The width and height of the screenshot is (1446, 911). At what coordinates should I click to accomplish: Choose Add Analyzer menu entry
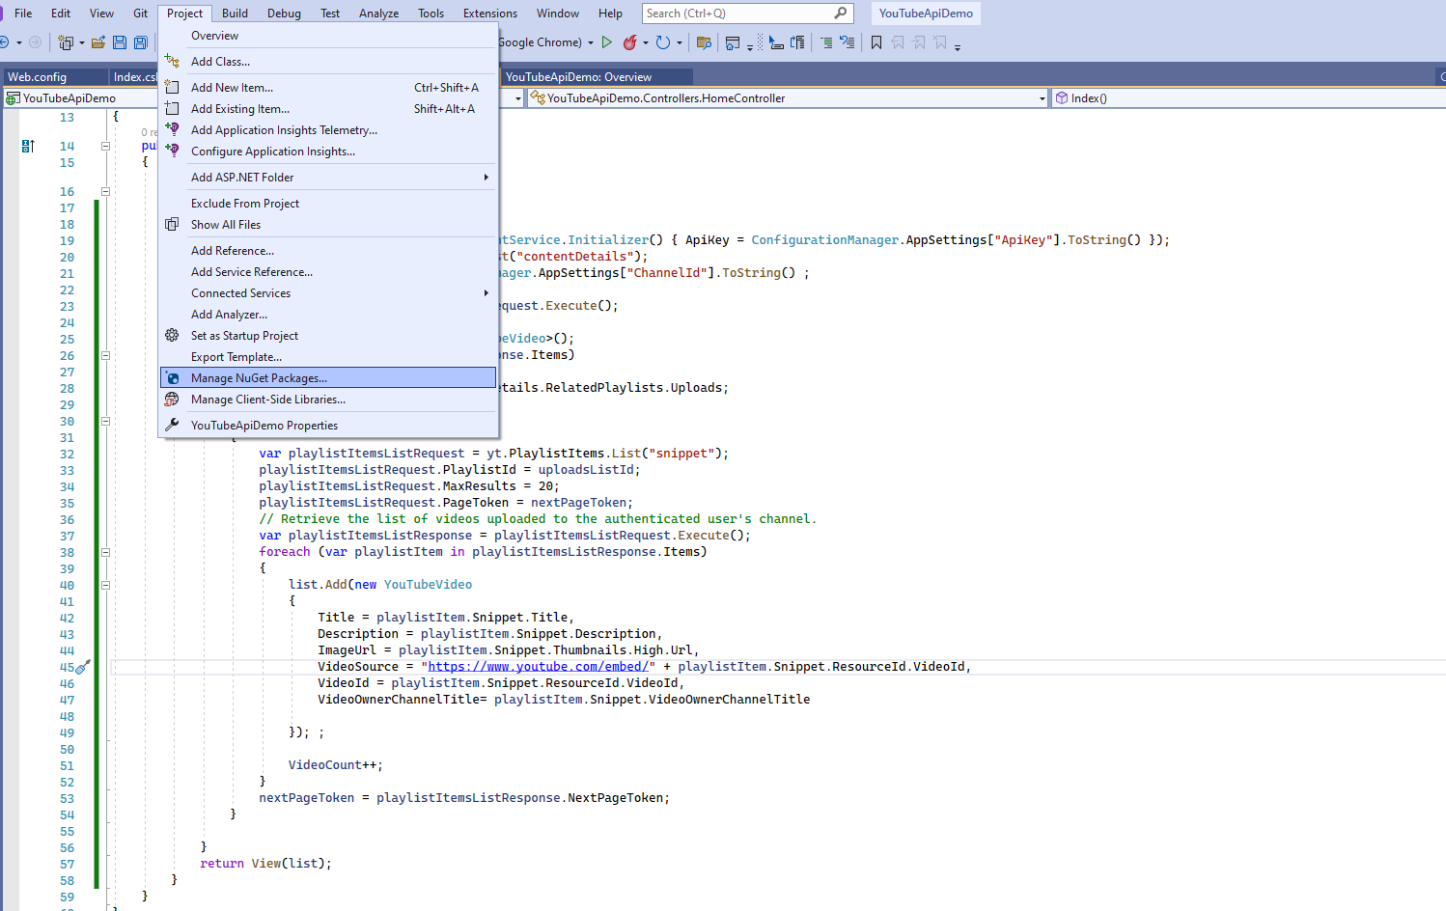tap(328, 314)
